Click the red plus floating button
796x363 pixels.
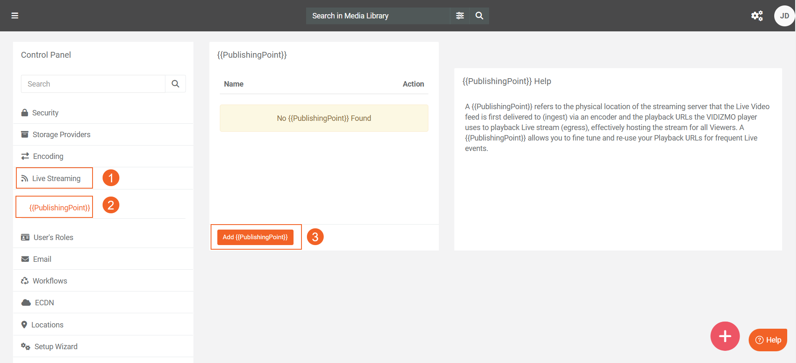[725, 336]
